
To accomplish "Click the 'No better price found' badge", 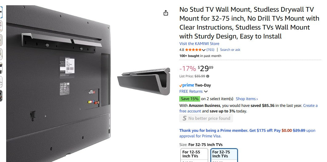I will [206, 118].
